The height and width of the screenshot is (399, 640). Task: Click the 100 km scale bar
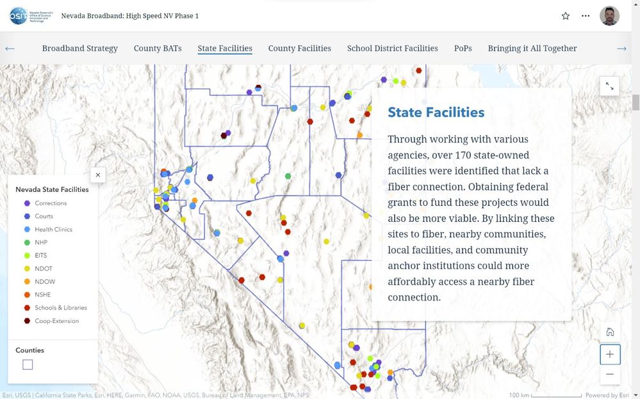click(545, 395)
